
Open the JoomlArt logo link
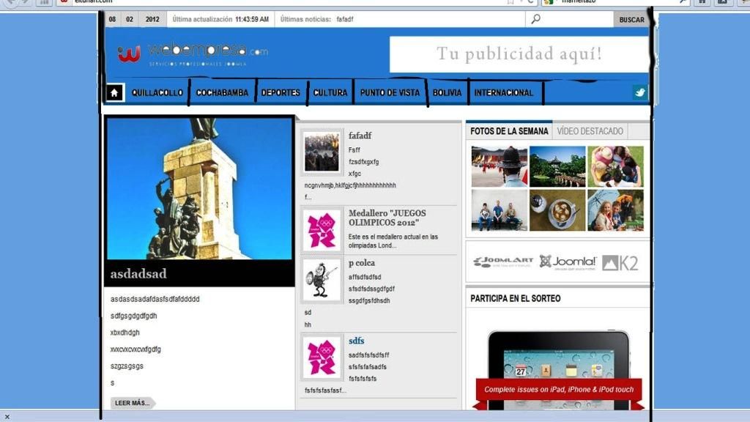(x=502, y=262)
